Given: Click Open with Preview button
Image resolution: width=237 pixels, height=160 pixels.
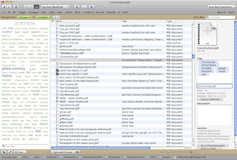Looking at the screenshot, I should [x=63, y=152].
